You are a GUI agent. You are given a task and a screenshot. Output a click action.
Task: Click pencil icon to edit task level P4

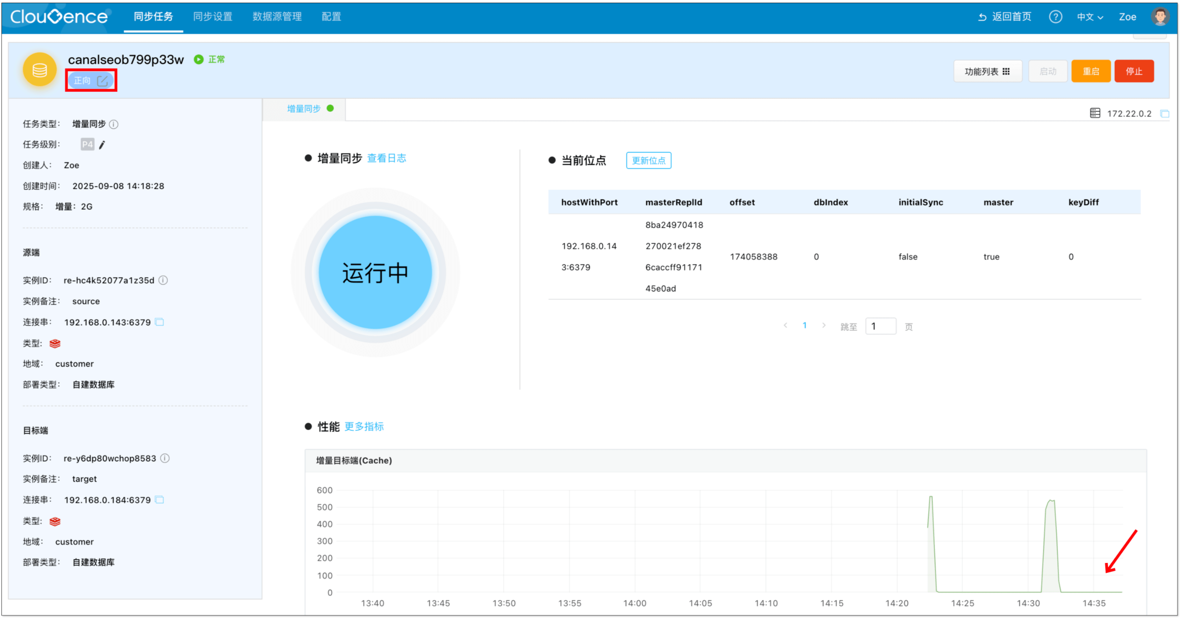point(102,145)
